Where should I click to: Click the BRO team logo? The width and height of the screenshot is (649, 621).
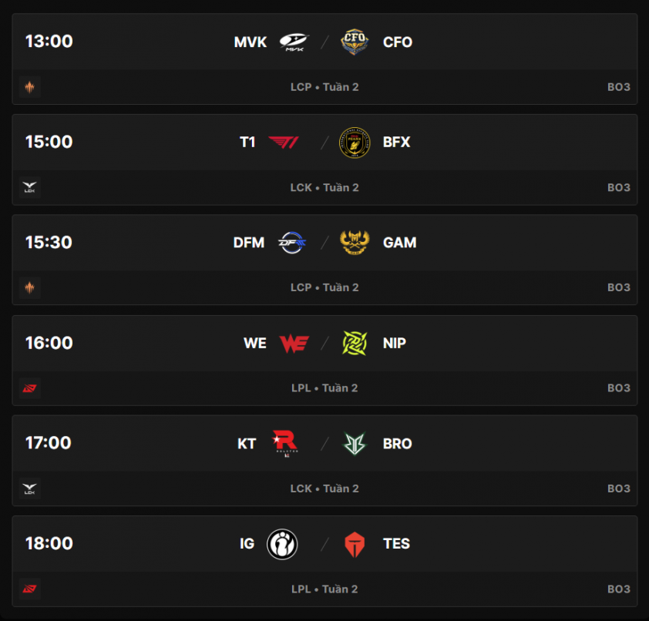click(x=355, y=443)
